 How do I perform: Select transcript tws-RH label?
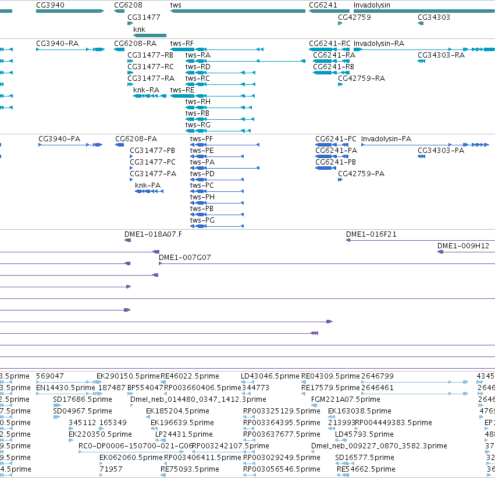coord(198,102)
